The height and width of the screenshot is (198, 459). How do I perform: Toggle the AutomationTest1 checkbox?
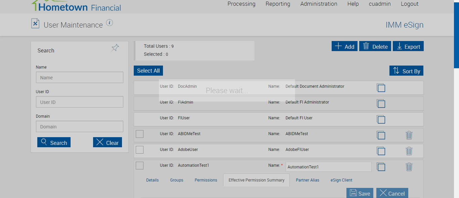coord(139,165)
